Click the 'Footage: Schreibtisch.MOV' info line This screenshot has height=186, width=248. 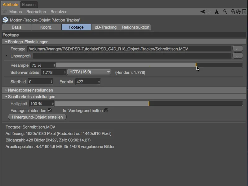tap(30, 127)
